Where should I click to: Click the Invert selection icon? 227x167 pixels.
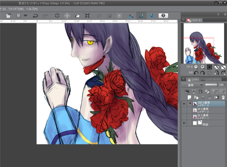109,16
